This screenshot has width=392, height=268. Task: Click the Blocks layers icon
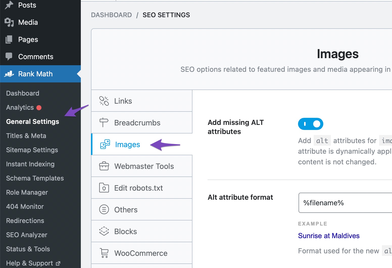point(104,231)
